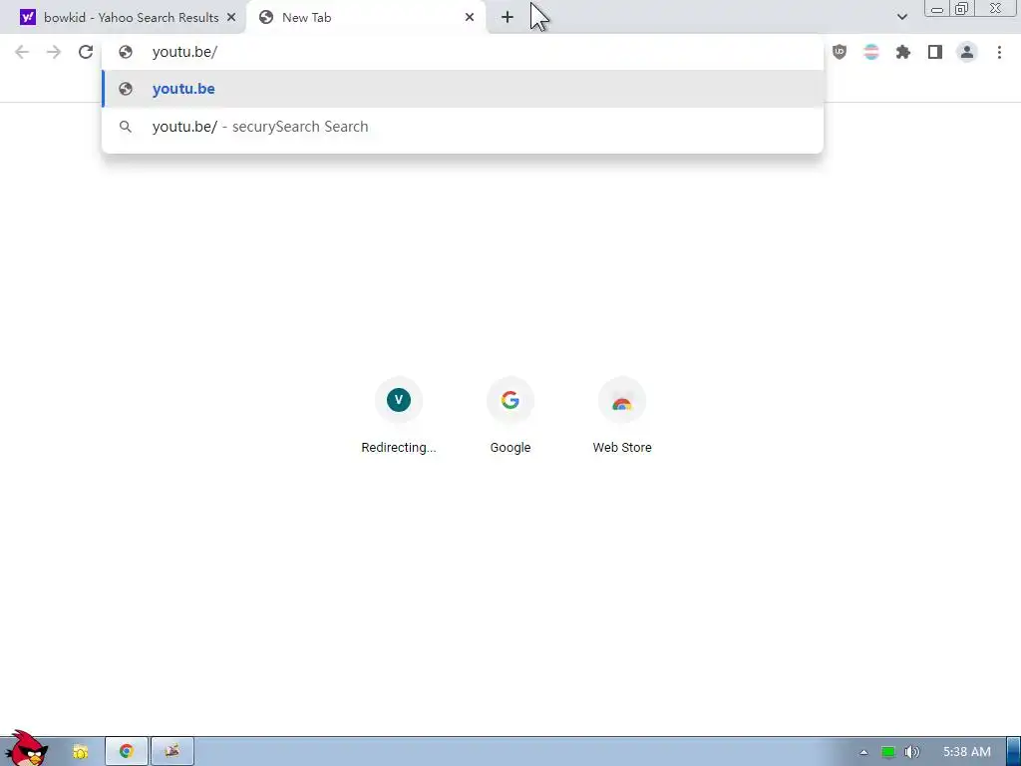Open the Redirecting... shortcut tile
This screenshot has height=766, width=1021.
point(399,416)
